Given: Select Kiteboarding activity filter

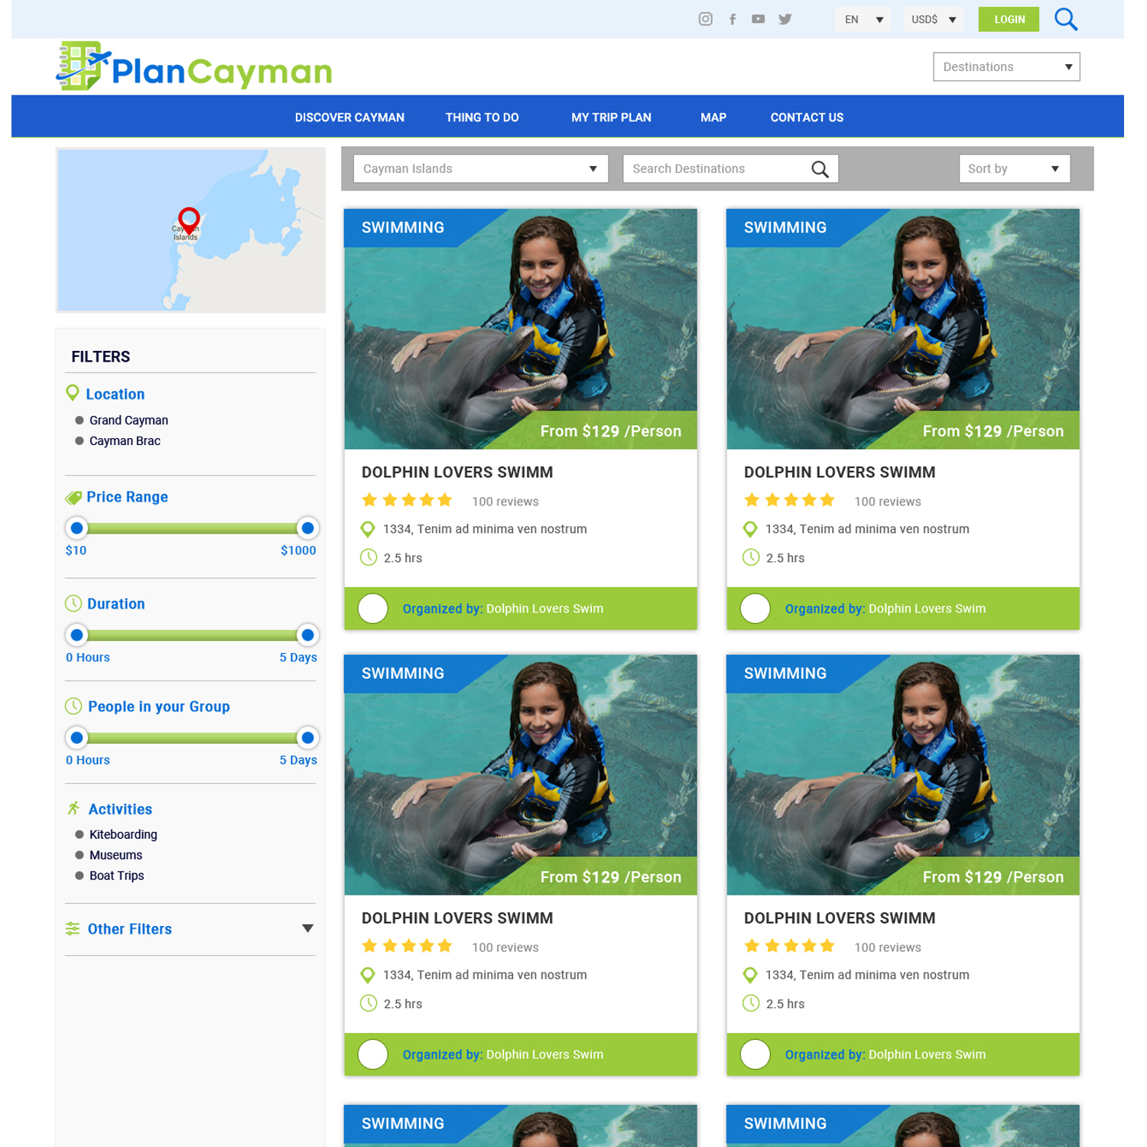Looking at the screenshot, I should 116,834.
